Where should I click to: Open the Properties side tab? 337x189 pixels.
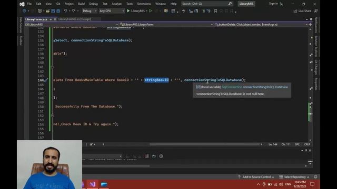(x=316, y=84)
